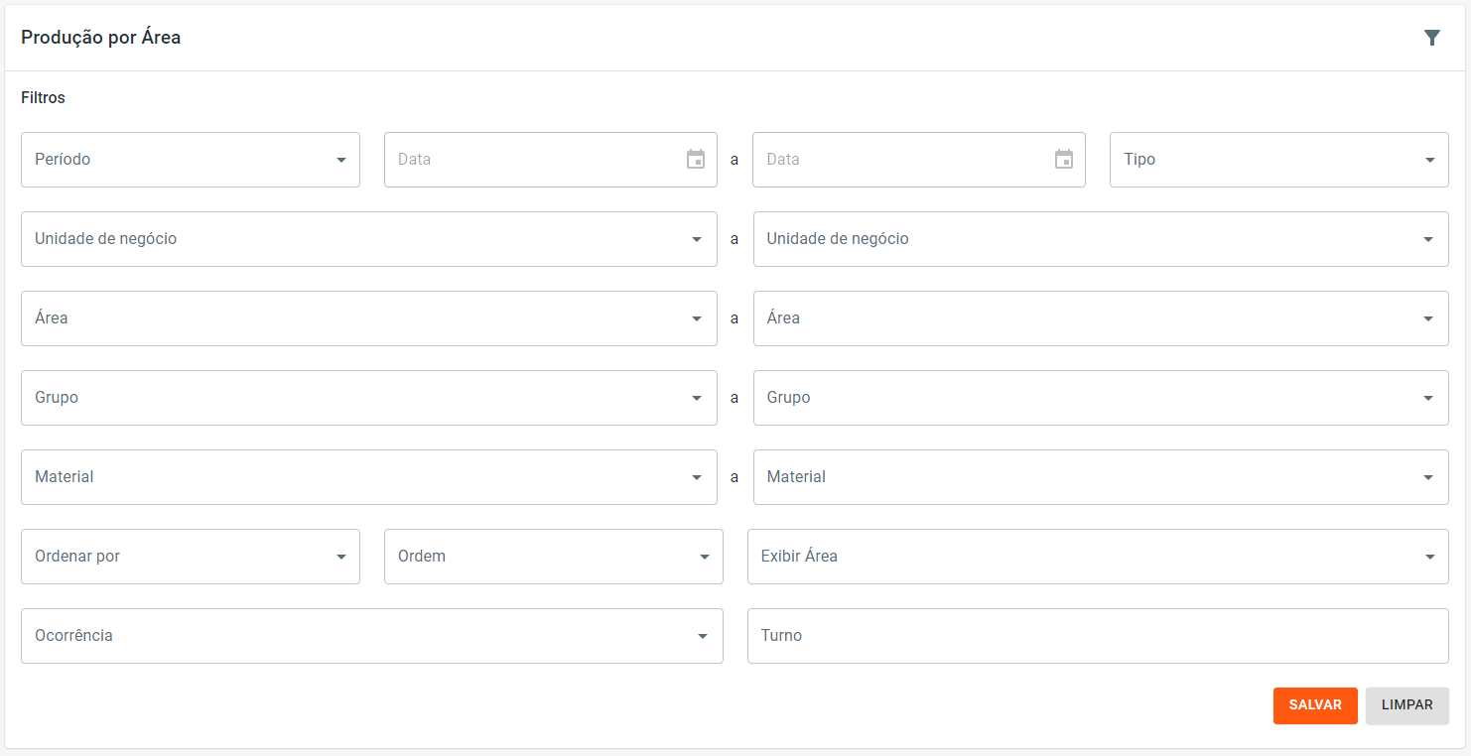Click the filter funnel icon
This screenshot has height=756, width=1471.
pyautogui.click(x=1431, y=38)
